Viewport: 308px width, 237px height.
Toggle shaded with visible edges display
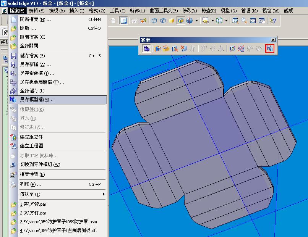(181, 21)
